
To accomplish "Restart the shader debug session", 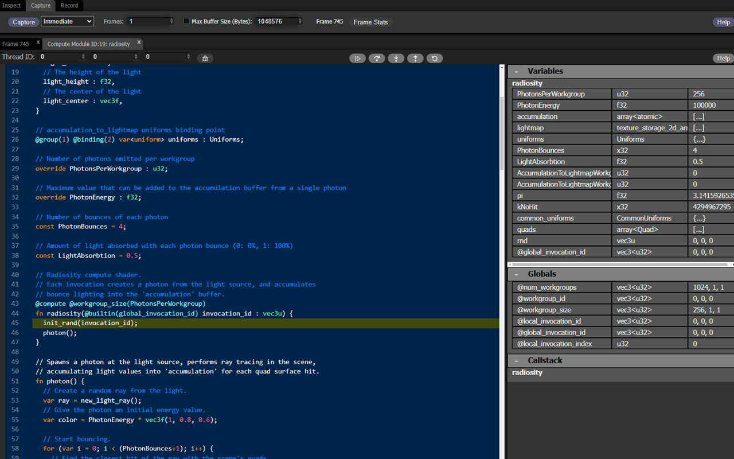I will pyautogui.click(x=434, y=58).
